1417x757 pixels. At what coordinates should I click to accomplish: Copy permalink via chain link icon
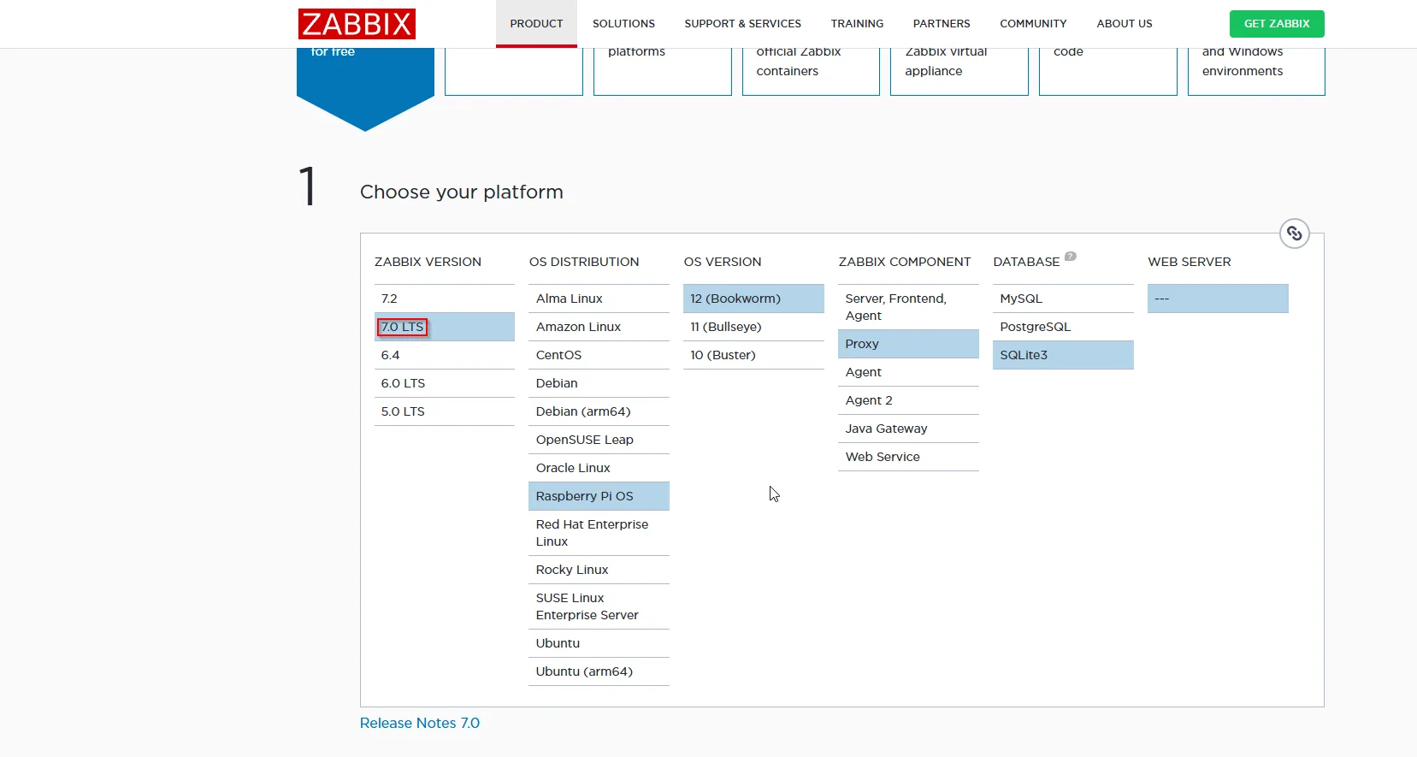pos(1295,234)
